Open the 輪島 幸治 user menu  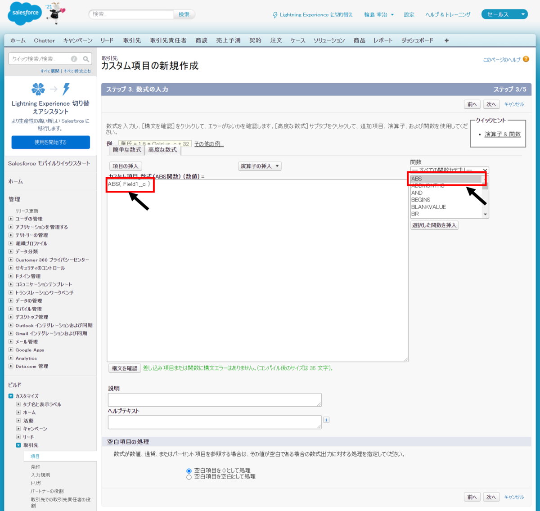click(x=379, y=15)
